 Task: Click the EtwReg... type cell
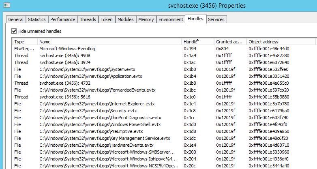[24, 49]
